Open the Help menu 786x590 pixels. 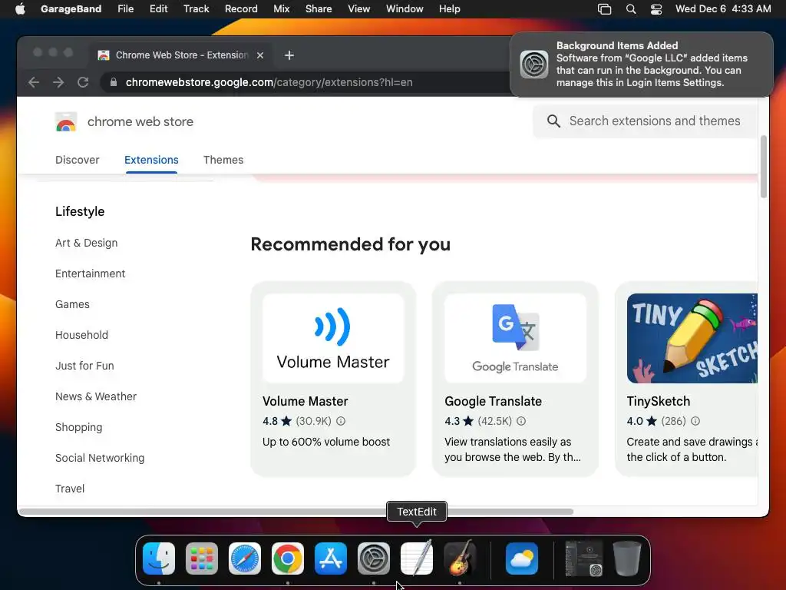coord(449,9)
